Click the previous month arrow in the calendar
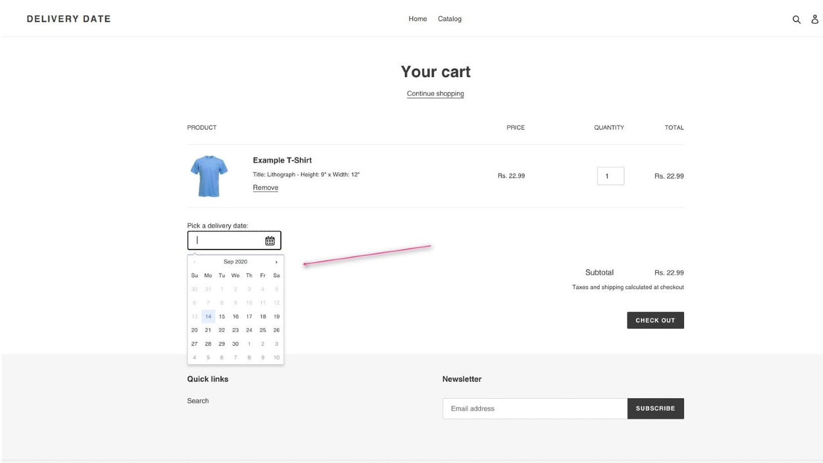The width and height of the screenshot is (823, 463). (x=194, y=262)
